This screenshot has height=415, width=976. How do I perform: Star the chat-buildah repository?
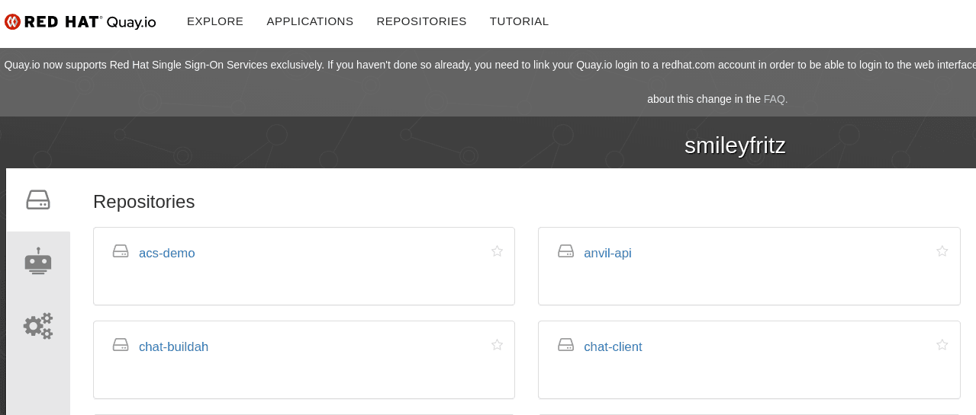click(497, 345)
